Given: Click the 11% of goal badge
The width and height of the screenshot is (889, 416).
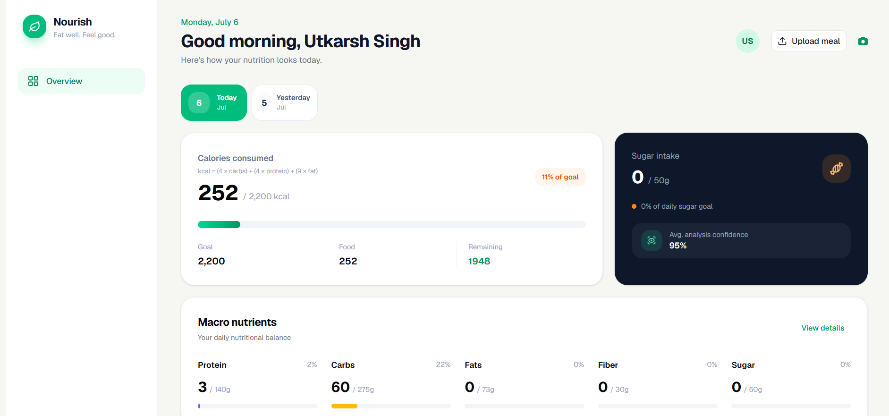Looking at the screenshot, I should (x=560, y=177).
